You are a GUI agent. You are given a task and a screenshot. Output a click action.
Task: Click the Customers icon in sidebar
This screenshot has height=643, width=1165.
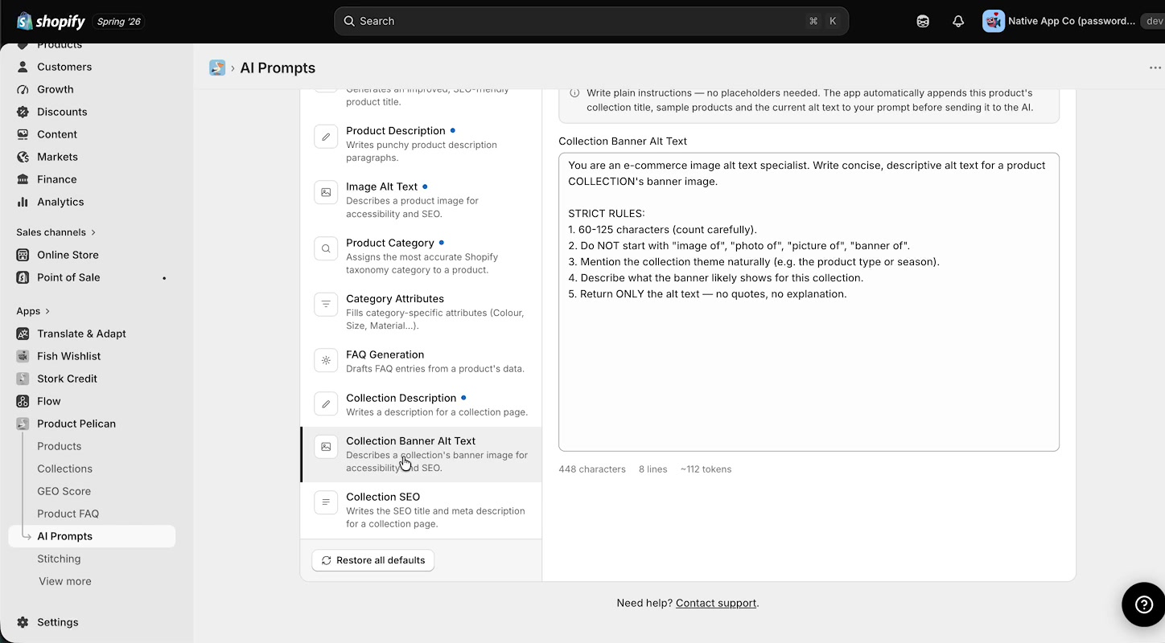(x=23, y=67)
